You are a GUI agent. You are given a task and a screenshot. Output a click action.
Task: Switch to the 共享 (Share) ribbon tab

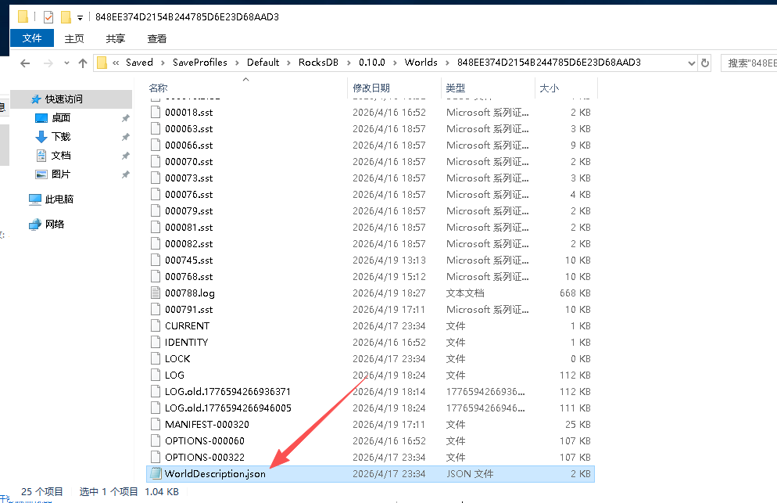(x=115, y=38)
